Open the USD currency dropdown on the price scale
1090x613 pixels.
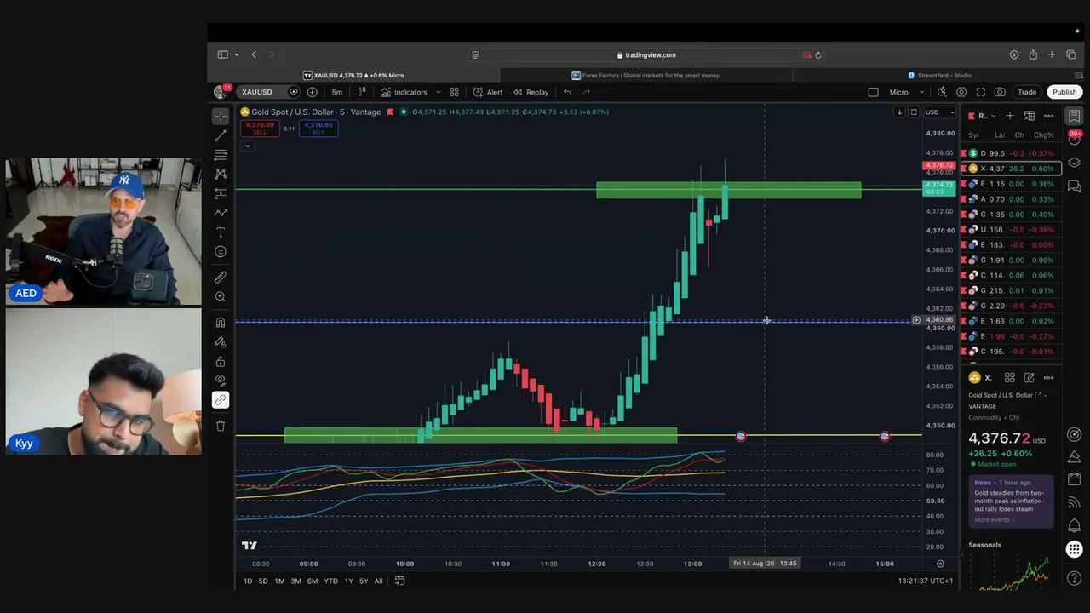coord(940,112)
